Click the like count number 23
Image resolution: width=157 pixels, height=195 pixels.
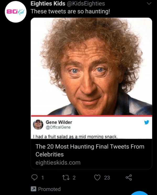pos(107,177)
